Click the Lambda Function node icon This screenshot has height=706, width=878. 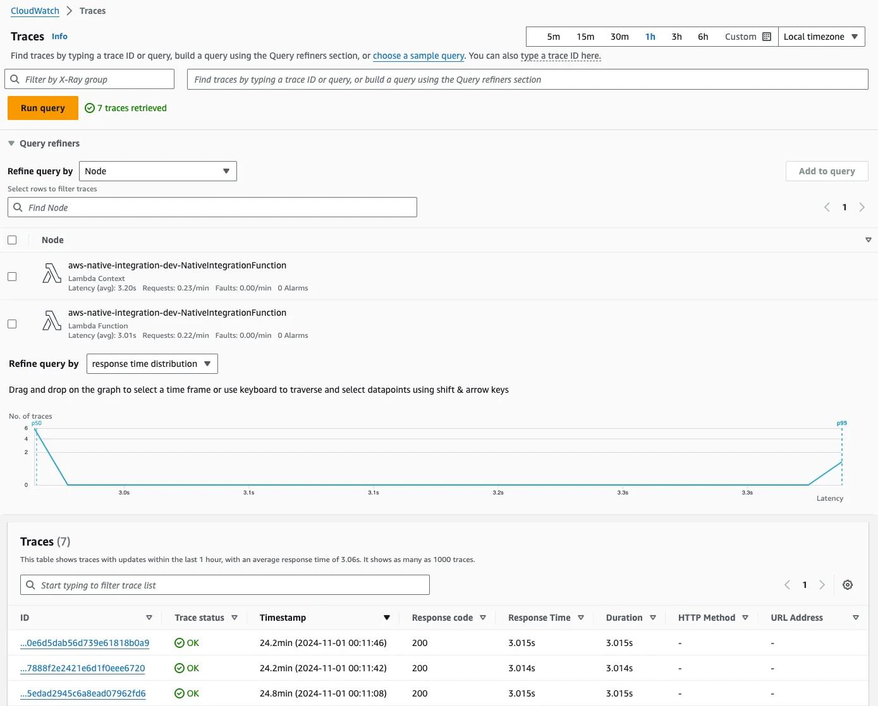click(x=51, y=320)
